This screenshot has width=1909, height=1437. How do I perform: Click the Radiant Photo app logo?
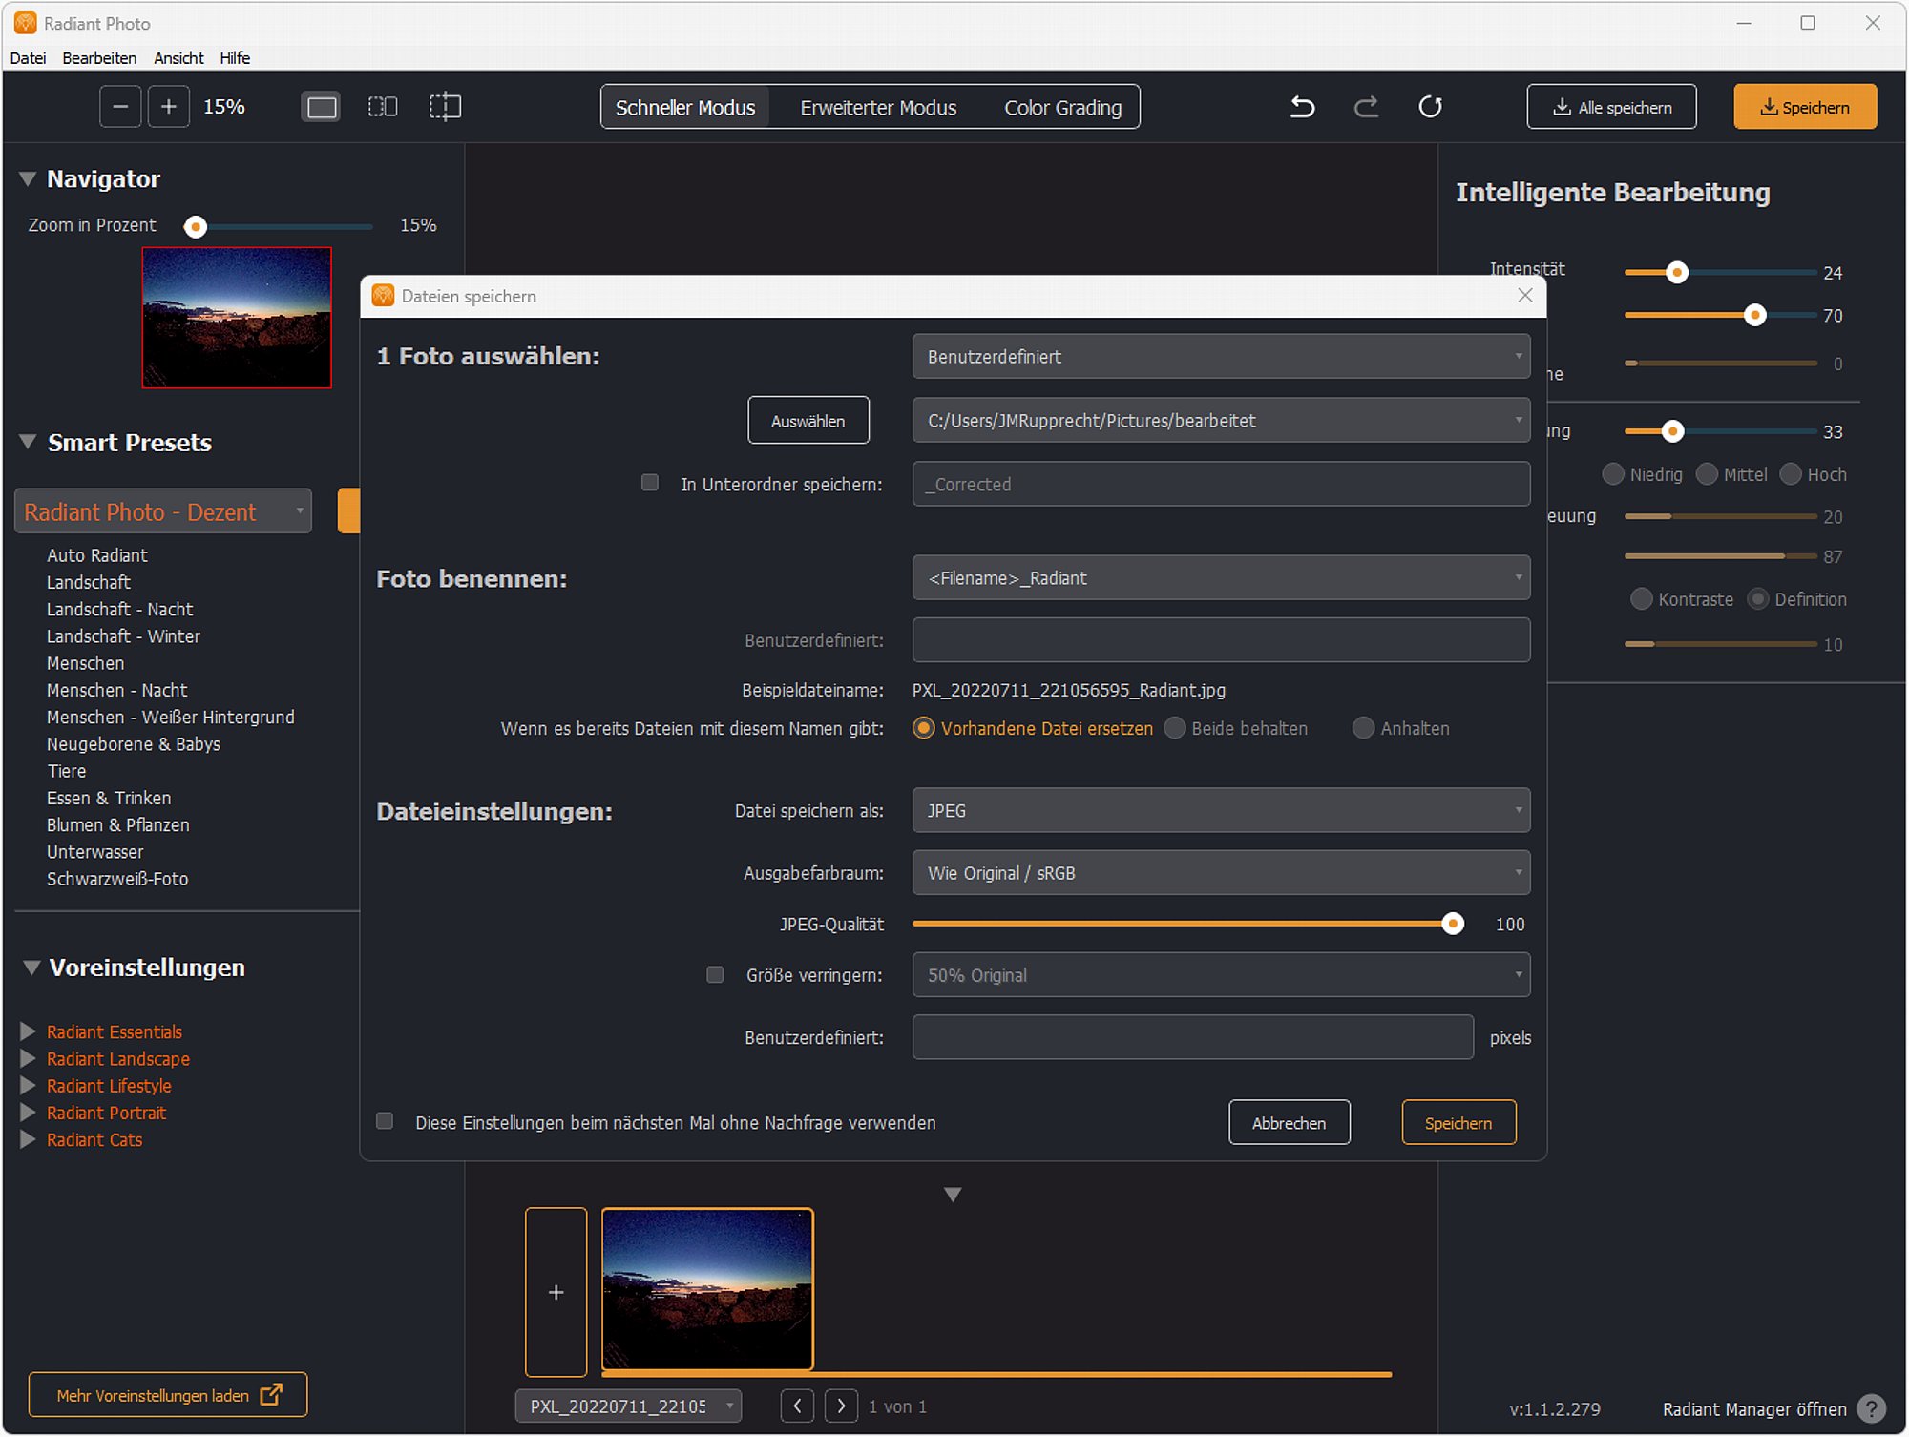tap(26, 23)
